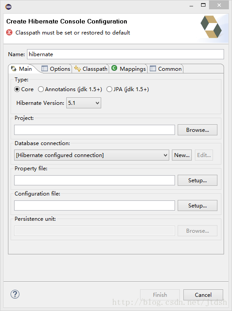Screen dimensions: 232x311
Task: Choose the JPA (jdk 1.5+) radio button
Action: 109,89
